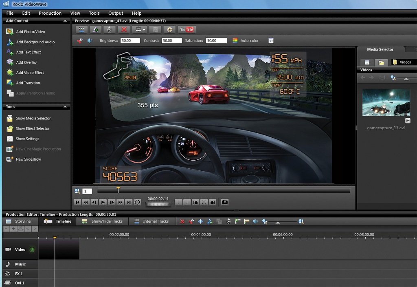417x287 pixels.
Task: Open the Production menu
Action: point(50,13)
